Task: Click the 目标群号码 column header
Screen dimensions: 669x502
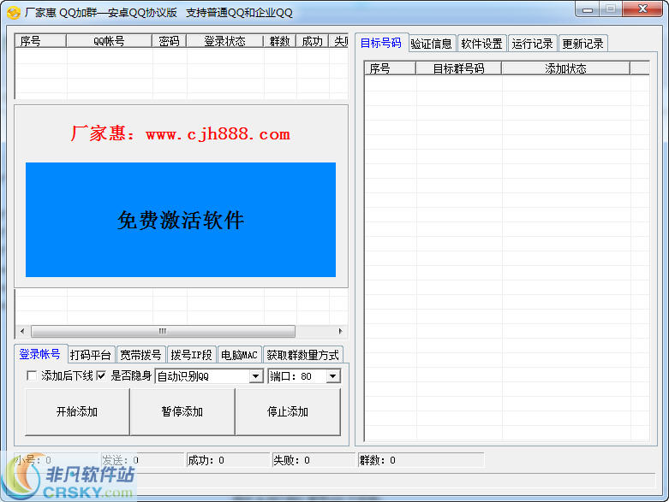Action: pyautogui.click(x=458, y=68)
